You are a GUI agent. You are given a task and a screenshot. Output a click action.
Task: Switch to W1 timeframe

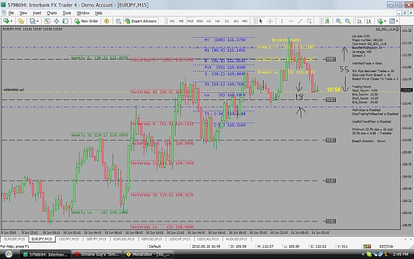(x=236, y=21)
